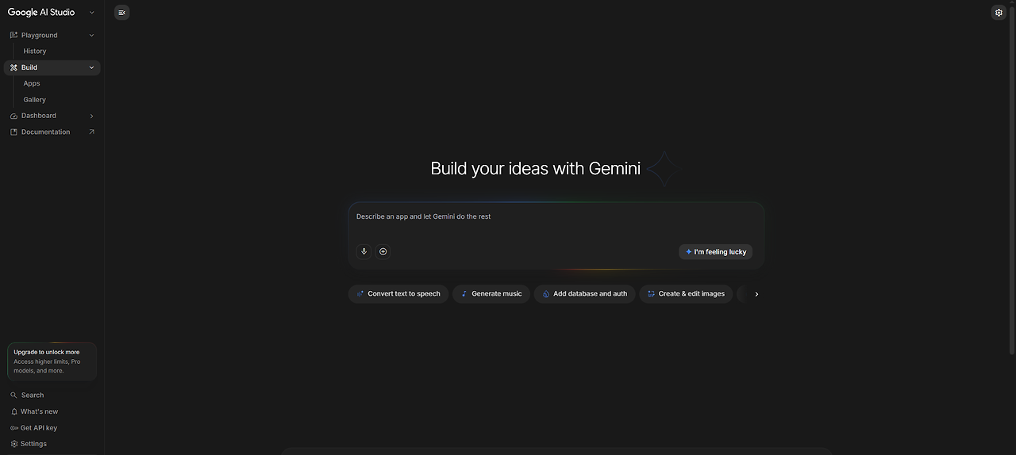This screenshot has height=455, width=1016.
Task: Click 'Access higher limits, Pro models' text
Action: pyautogui.click(x=47, y=366)
